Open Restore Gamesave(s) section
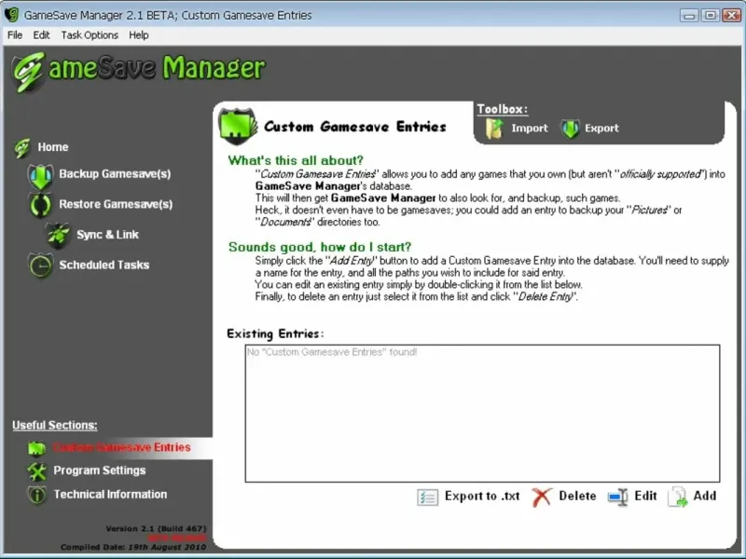The width and height of the screenshot is (746, 559). tap(116, 204)
